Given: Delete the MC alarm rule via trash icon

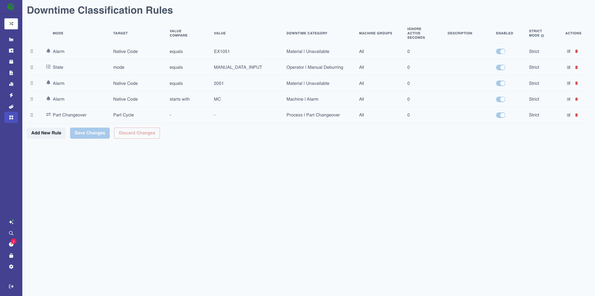Looking at the screenshot, I should (x=577, y=99).
